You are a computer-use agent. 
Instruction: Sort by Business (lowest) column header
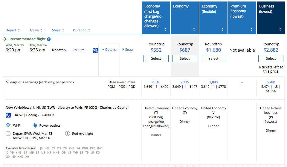click(271, 18)
